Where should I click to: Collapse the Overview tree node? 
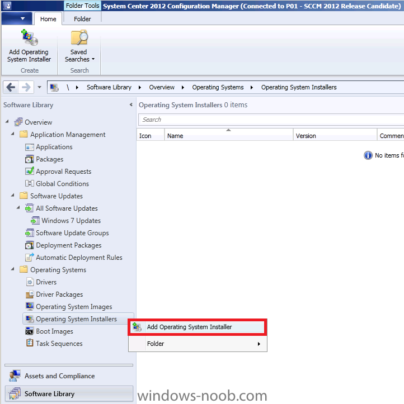point(7,121)
